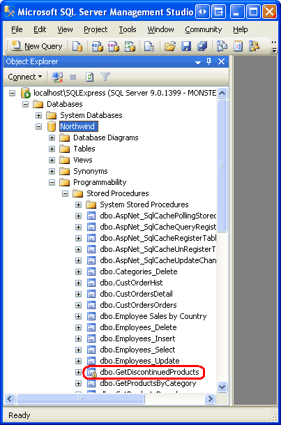Click the SQL Server Mobile Query icon
The width and height of the screenshot is (281, 425).
(x=149, y=46)
